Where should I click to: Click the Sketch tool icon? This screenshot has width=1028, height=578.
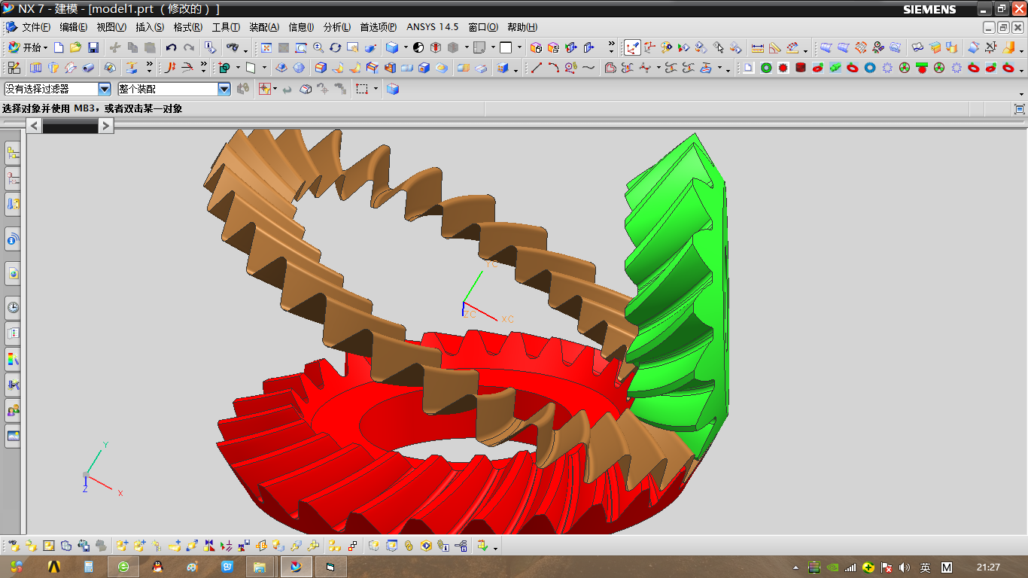point(14,68)
